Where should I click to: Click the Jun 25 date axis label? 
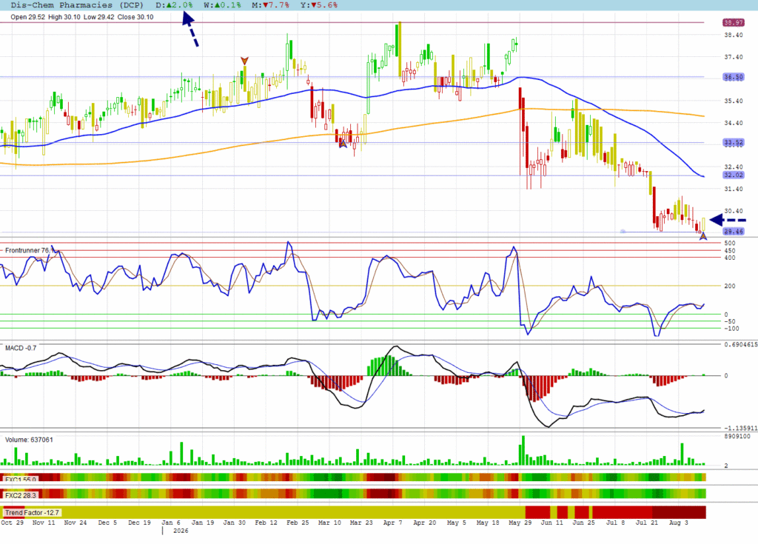click(x=583, y=523)
